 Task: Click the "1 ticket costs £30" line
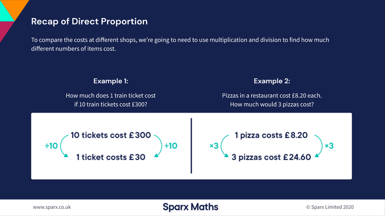coord(111,157)
